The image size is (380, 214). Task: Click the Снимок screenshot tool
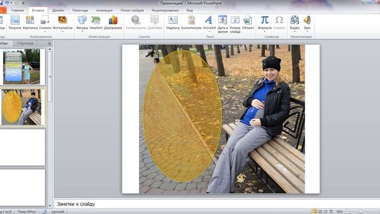pos(45,23)
